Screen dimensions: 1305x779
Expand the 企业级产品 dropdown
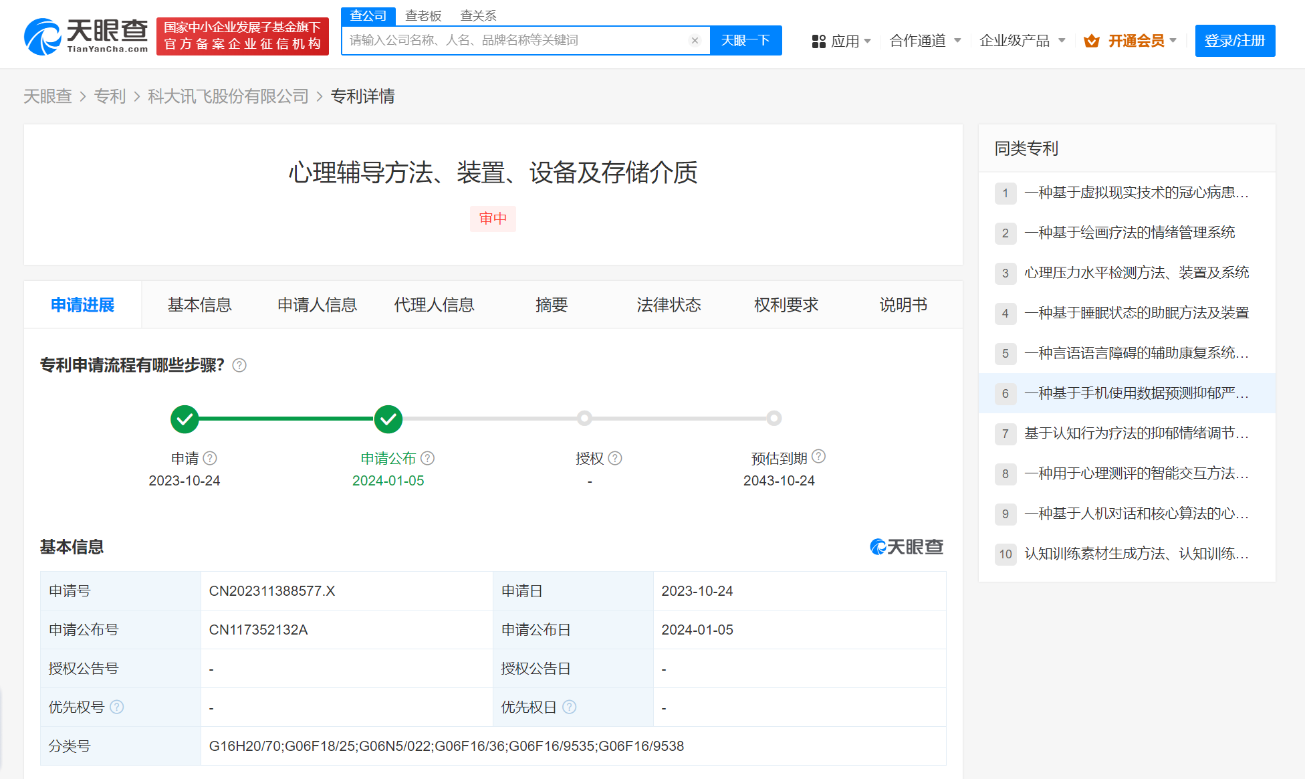pyautogui.click(x=1022, y=41)
